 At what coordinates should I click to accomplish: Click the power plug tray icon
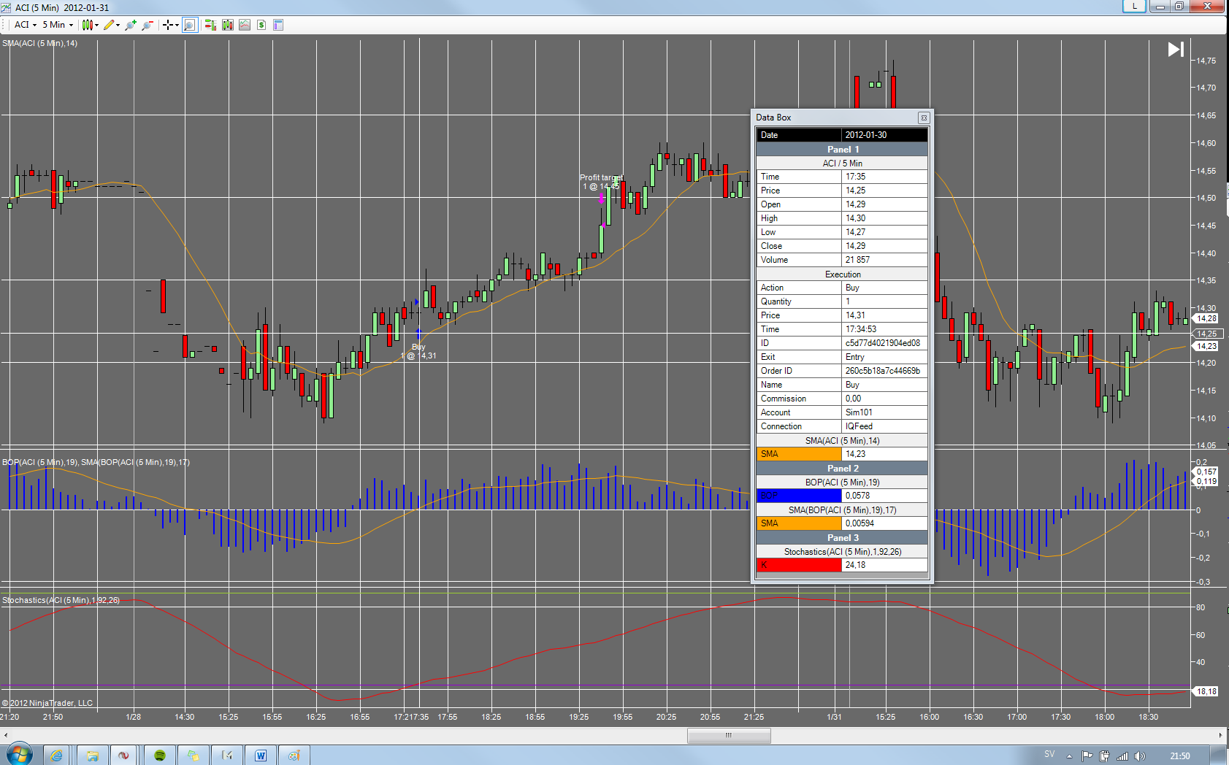pos(1105,756)
